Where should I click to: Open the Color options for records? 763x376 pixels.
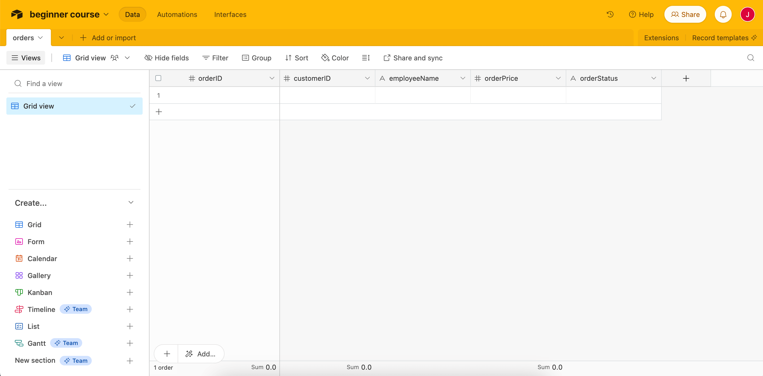pos(335,58)
